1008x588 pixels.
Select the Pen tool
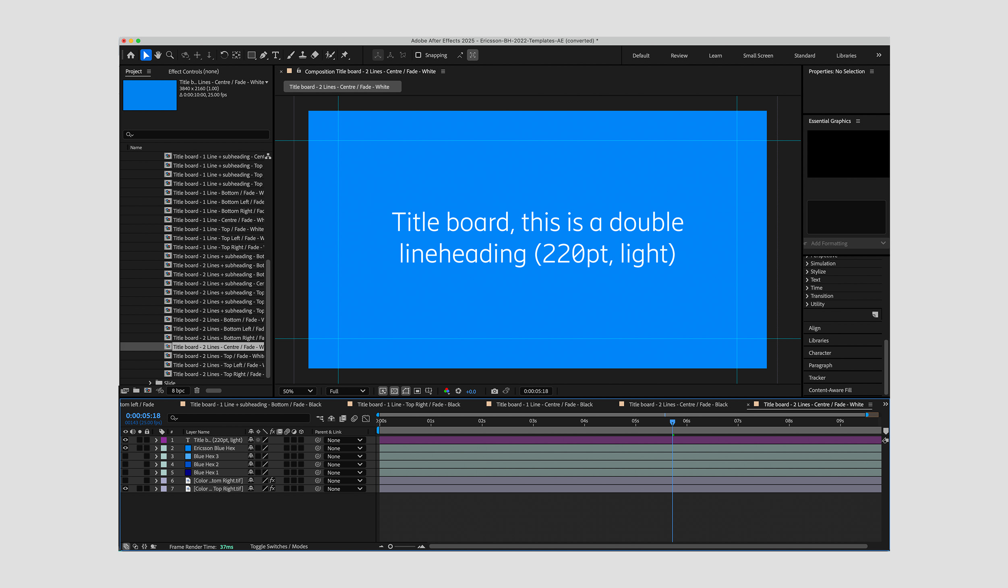point(264,55)
